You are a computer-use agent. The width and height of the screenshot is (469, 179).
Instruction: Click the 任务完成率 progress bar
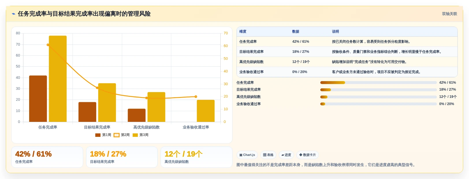pos(378,83)
